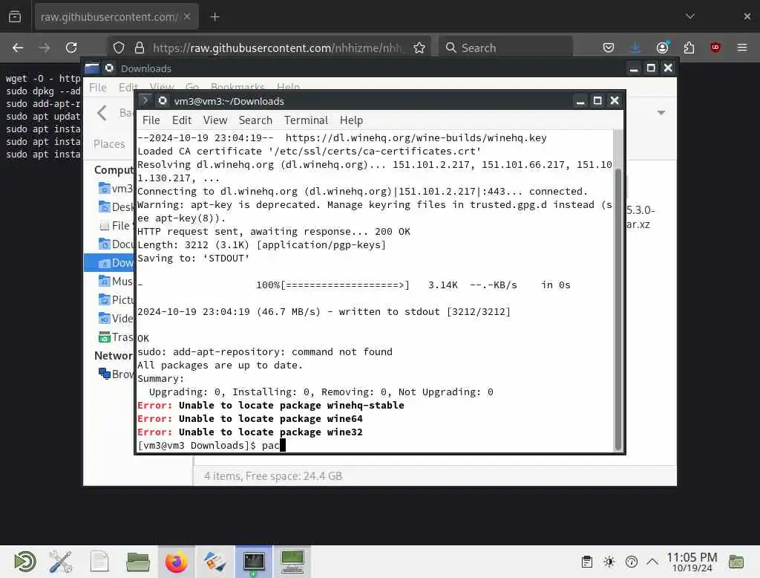Open the vm3 home folder entry
This screenshot has width=760, height=578.
pos(115,188)
